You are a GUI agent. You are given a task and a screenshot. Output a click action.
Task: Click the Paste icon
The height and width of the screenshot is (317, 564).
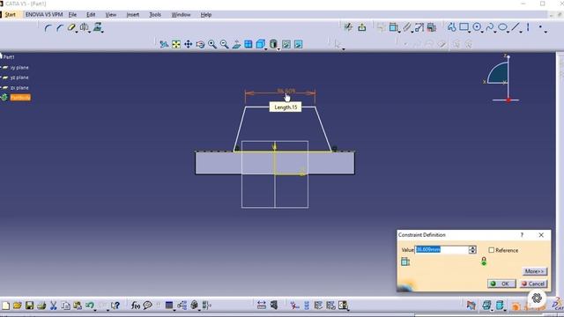pos(78,306)
